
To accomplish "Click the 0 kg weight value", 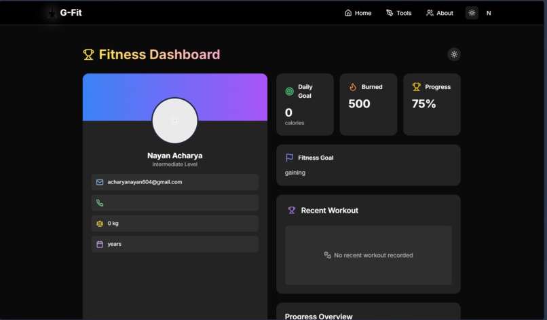I will (113, 224).
